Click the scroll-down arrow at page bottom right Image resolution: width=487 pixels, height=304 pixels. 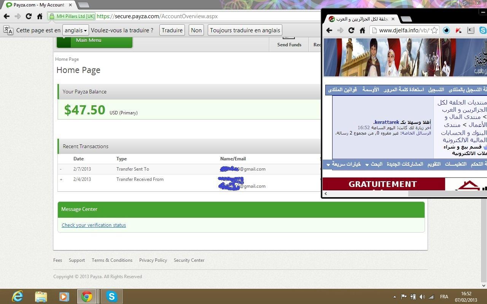(x=484, y=285)
